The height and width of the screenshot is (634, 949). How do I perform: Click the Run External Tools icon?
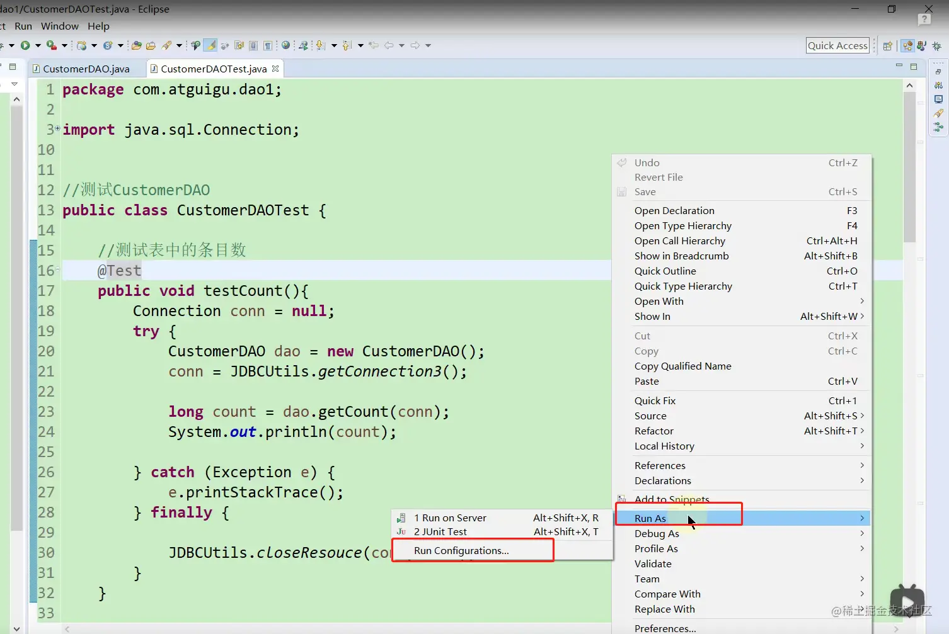click(x=52, y=45)
